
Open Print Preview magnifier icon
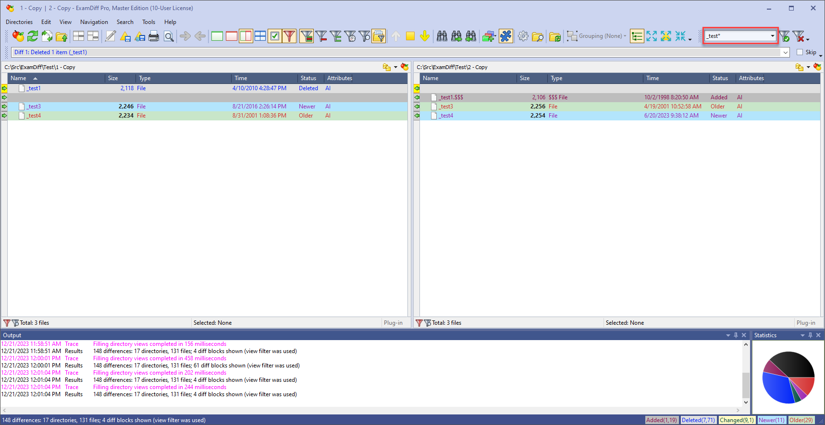pos(169,36)
